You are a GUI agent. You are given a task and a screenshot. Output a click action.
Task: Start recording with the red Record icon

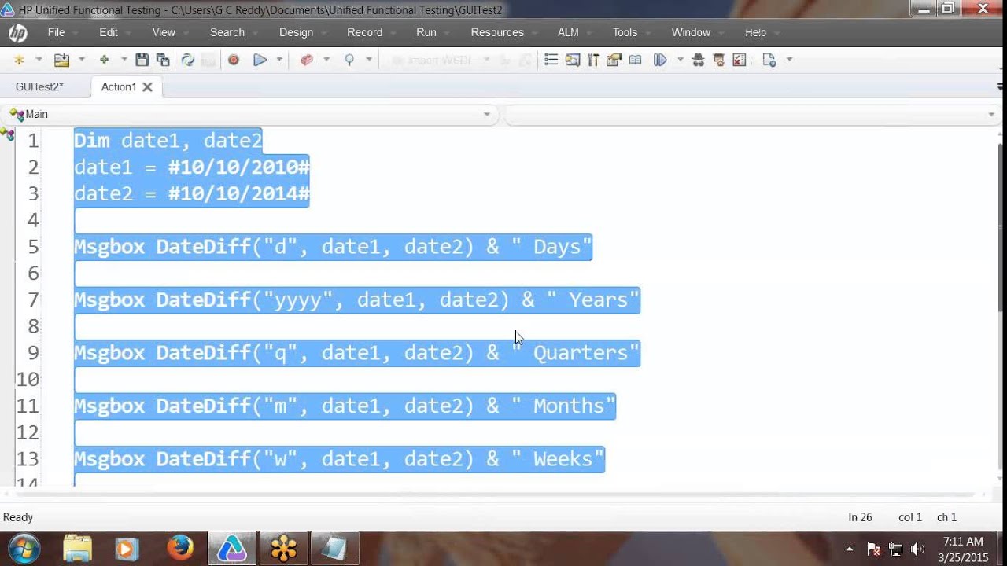pos(234,60)
